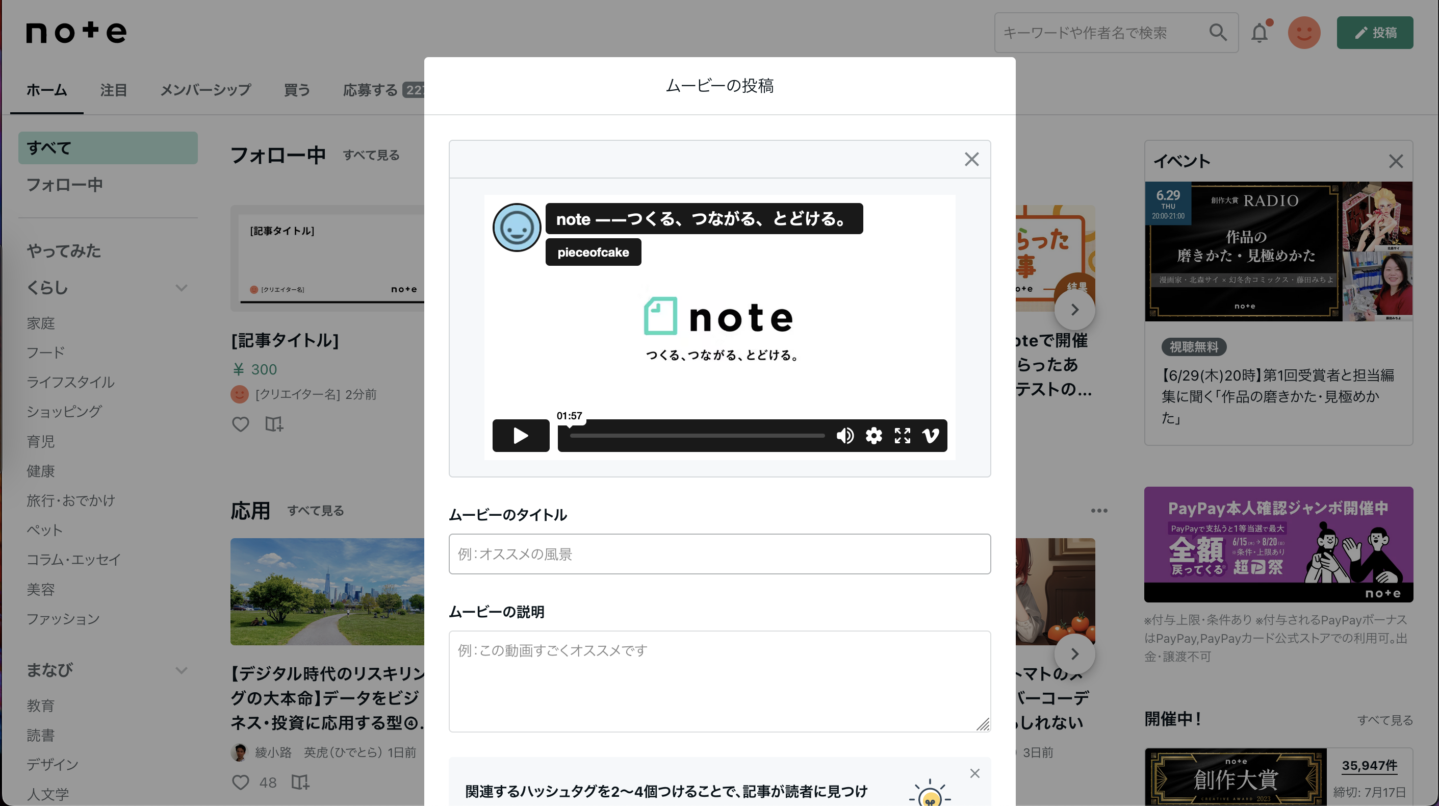
Task: Select フォロー中 in sidebar
Action: tap(65, 185)
